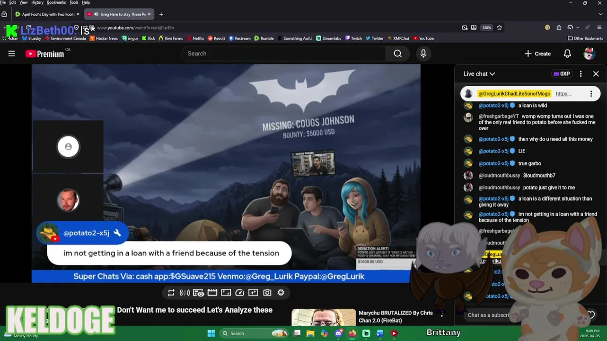This screenshot has width=607, height=341.
Task: Click the sparkle enhance icon in toolbar
Action: (x=254, y=293)
